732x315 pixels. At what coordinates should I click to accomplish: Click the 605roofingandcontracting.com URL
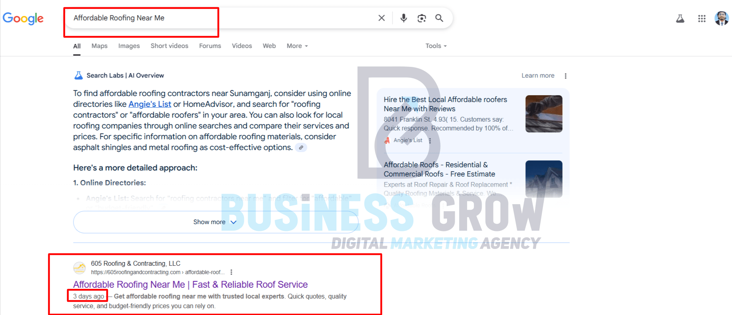tap(158, 272)
